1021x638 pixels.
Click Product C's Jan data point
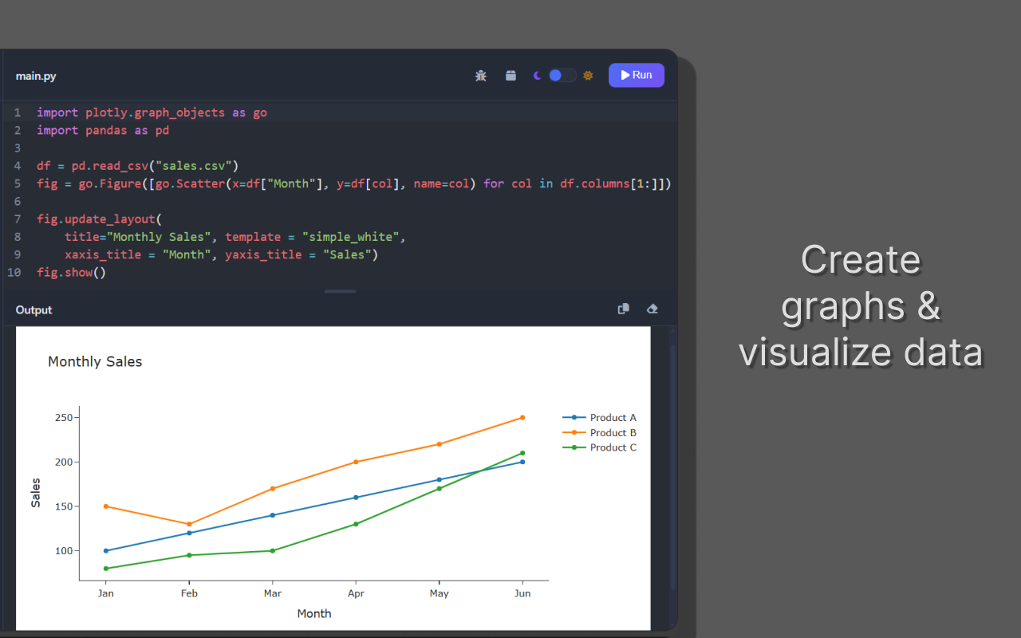tap(105, 569)
